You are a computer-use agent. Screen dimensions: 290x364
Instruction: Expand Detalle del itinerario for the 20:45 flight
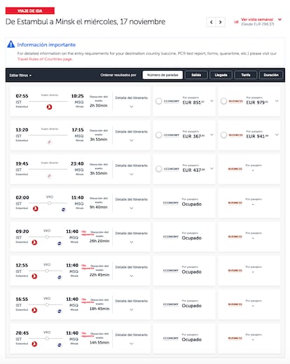coord(132,344)
